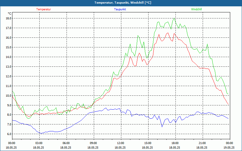Click the 17,0 y-axis value
Image resolution: width=242 pixels, height=151 pixels.
point(8,28)
